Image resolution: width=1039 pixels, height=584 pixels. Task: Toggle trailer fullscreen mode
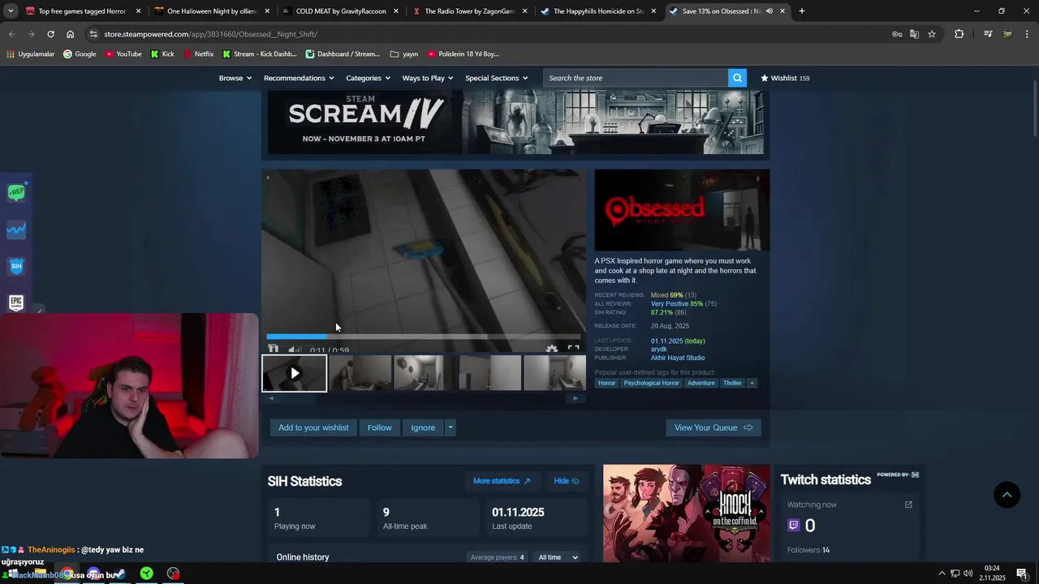573,350
